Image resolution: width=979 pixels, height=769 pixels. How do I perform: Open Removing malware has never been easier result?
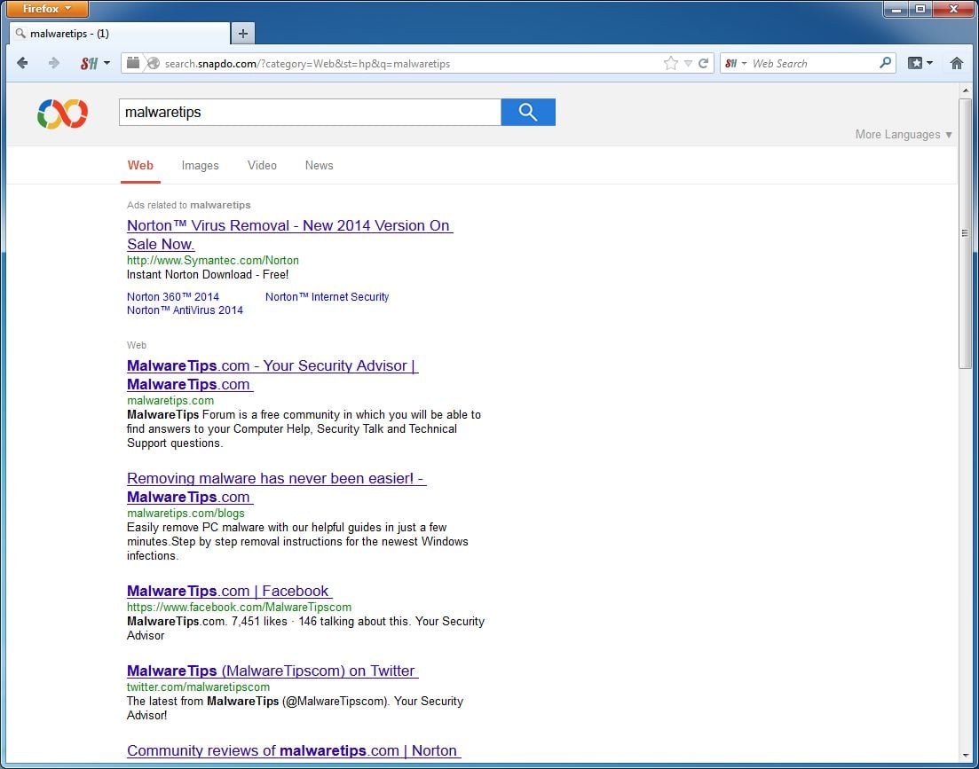[277, 488]
